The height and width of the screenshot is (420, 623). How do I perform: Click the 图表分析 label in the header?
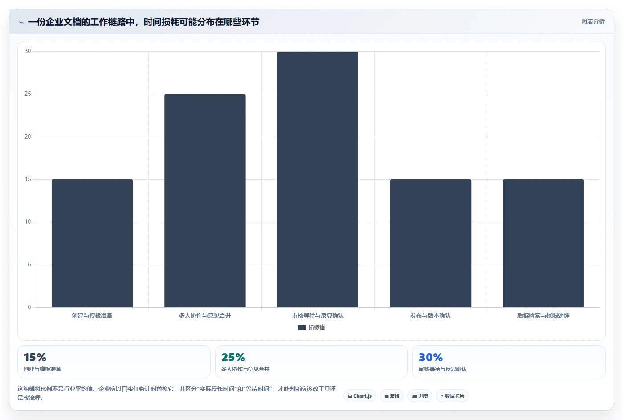click(x=593, y=21)
